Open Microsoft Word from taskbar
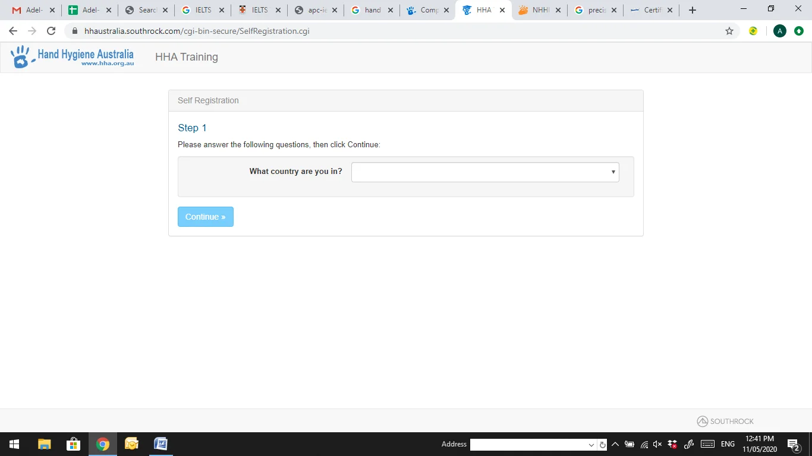Screen dimensions: 812x456 pyautogui.click(x=160, y=444)
